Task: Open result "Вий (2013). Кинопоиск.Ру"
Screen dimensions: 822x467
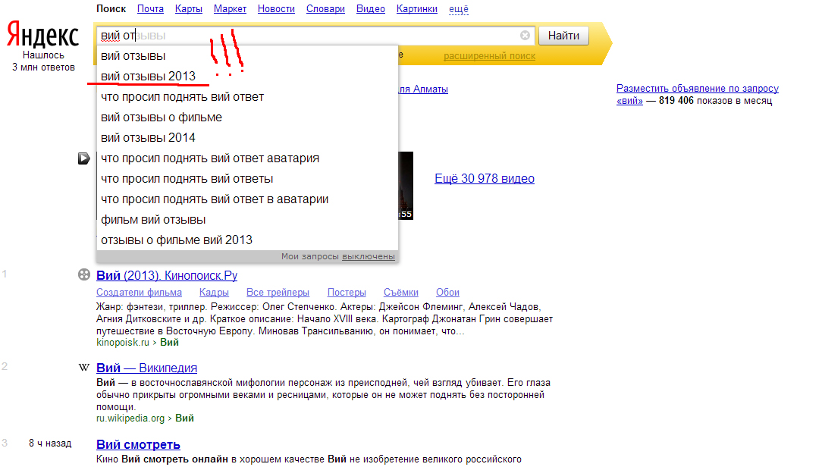Action: 167,275
